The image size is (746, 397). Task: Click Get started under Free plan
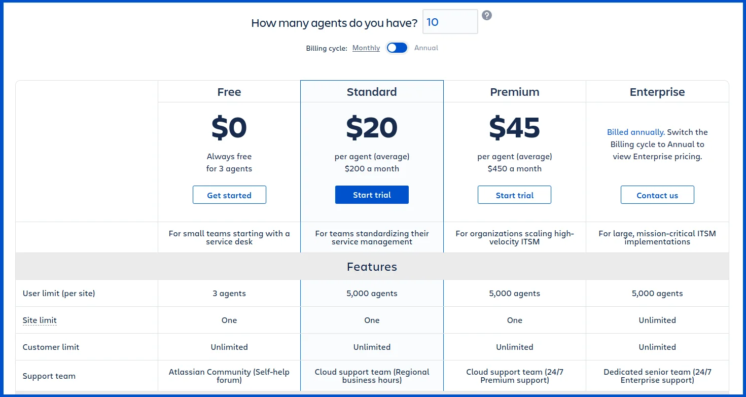pos(229,195)
